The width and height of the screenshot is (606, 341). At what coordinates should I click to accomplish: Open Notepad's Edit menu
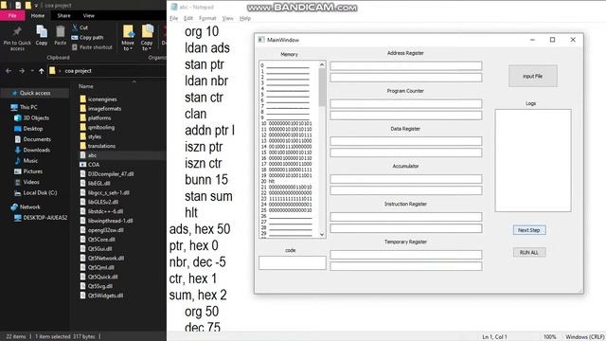tap(188, 18)
